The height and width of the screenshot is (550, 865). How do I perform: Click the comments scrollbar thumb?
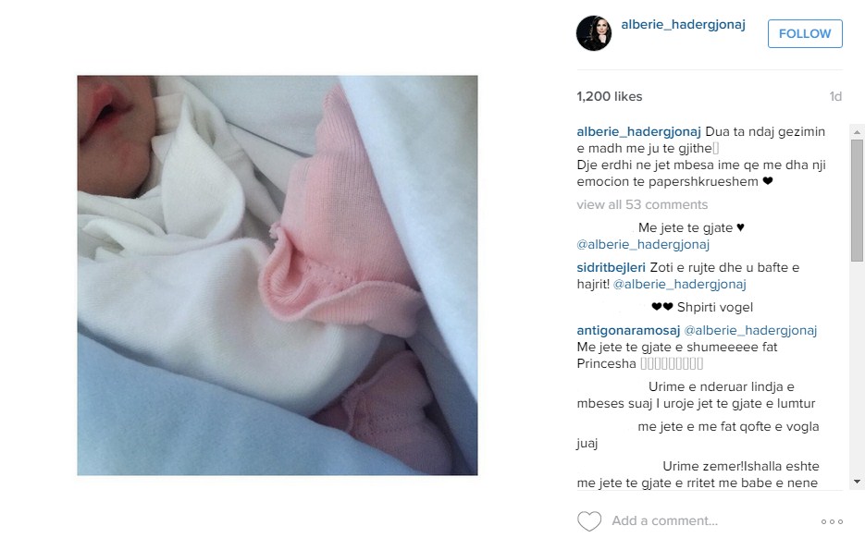tap(857, 200)
